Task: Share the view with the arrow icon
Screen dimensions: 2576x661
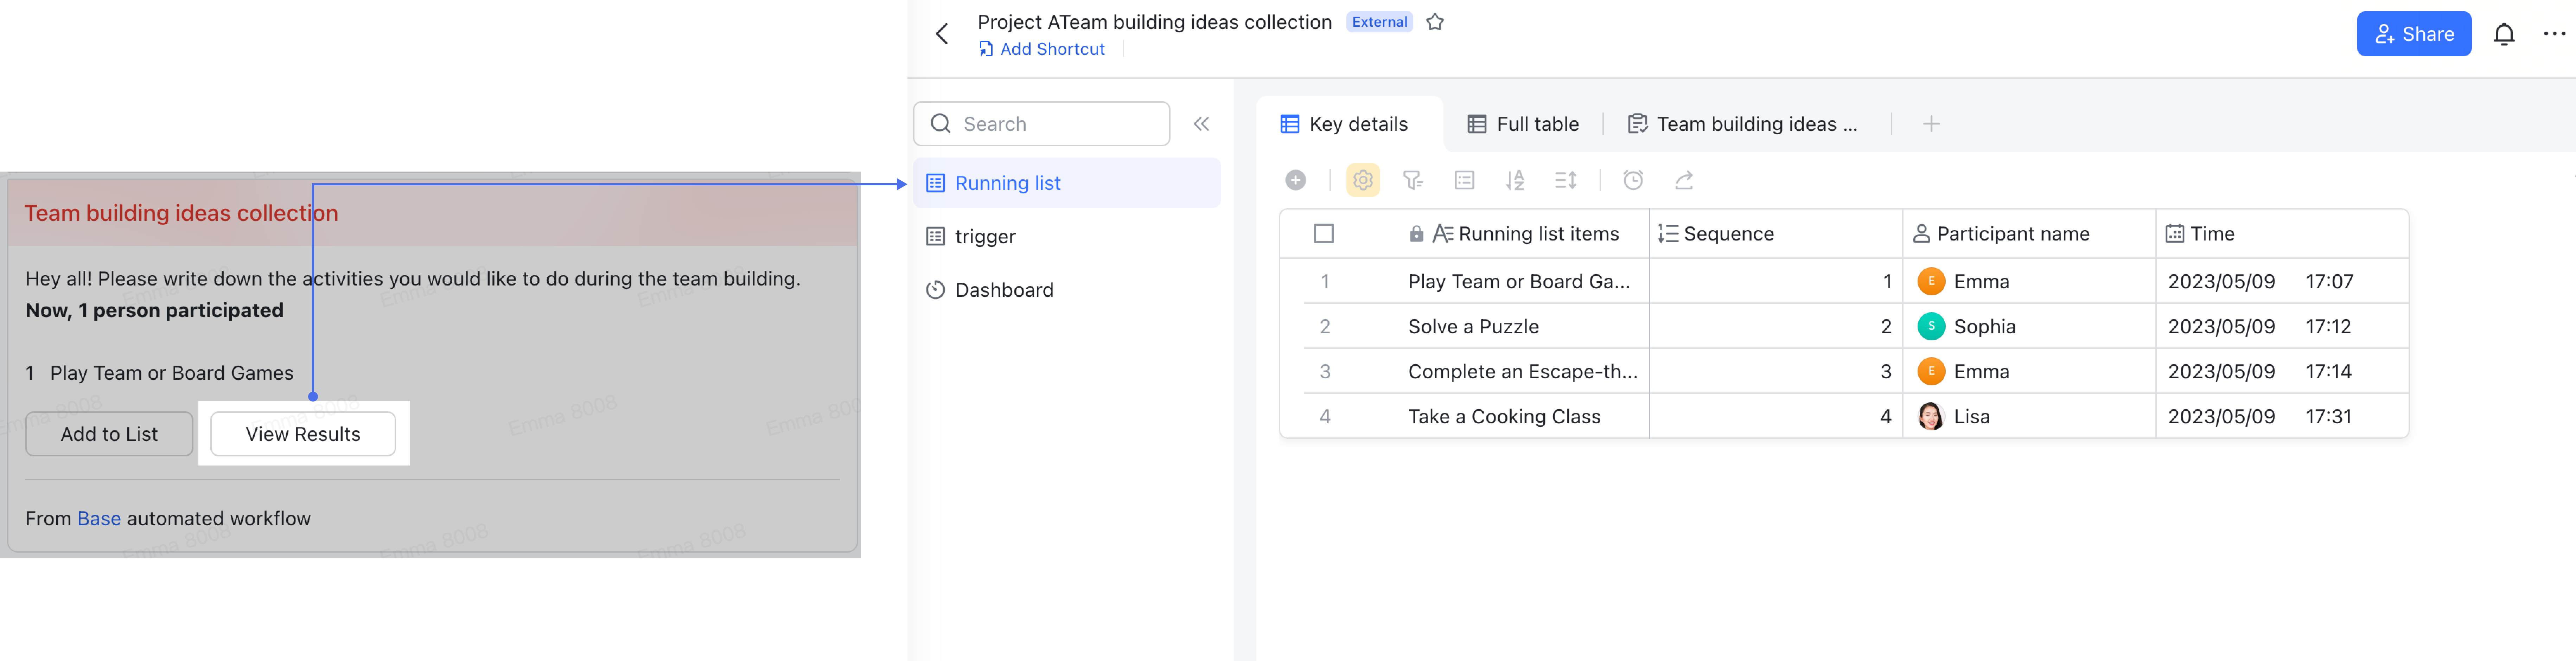Action: point(1684,180)
